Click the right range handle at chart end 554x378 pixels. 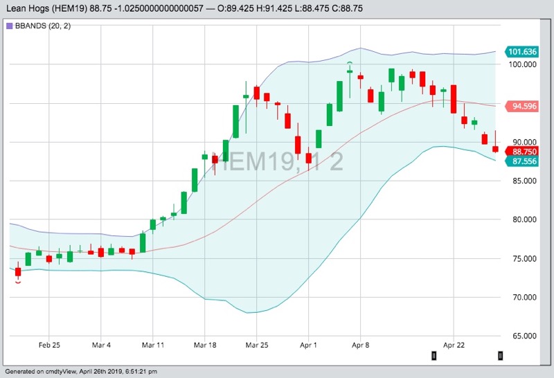point(500,356)
